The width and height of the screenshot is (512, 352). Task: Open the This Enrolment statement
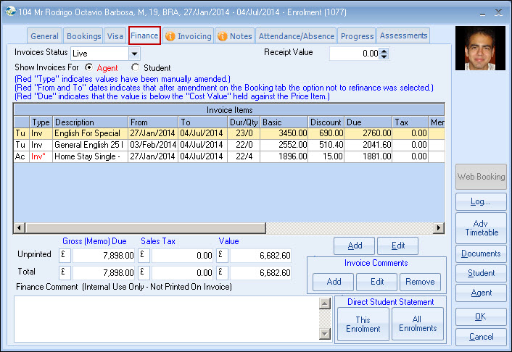[363, 324]
